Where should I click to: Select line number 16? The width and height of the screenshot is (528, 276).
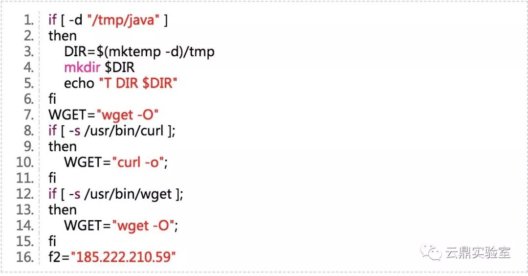coord(25,257)
